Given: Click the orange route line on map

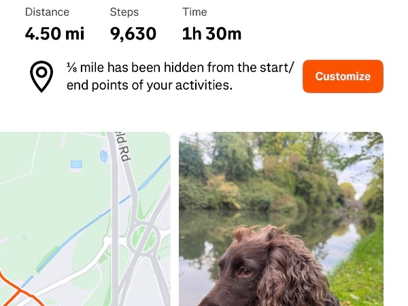Looking at the screenshot, I should pos(14,292).
